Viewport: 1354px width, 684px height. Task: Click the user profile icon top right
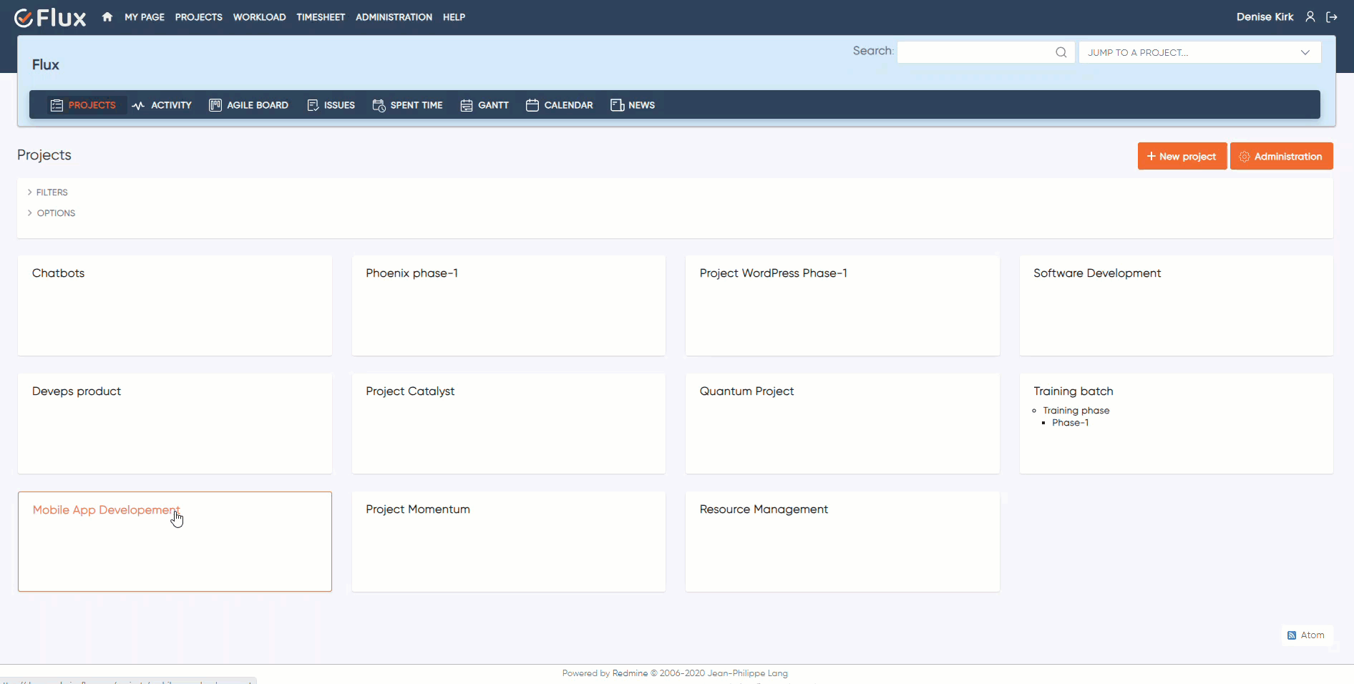click(x=1310, y=16)
